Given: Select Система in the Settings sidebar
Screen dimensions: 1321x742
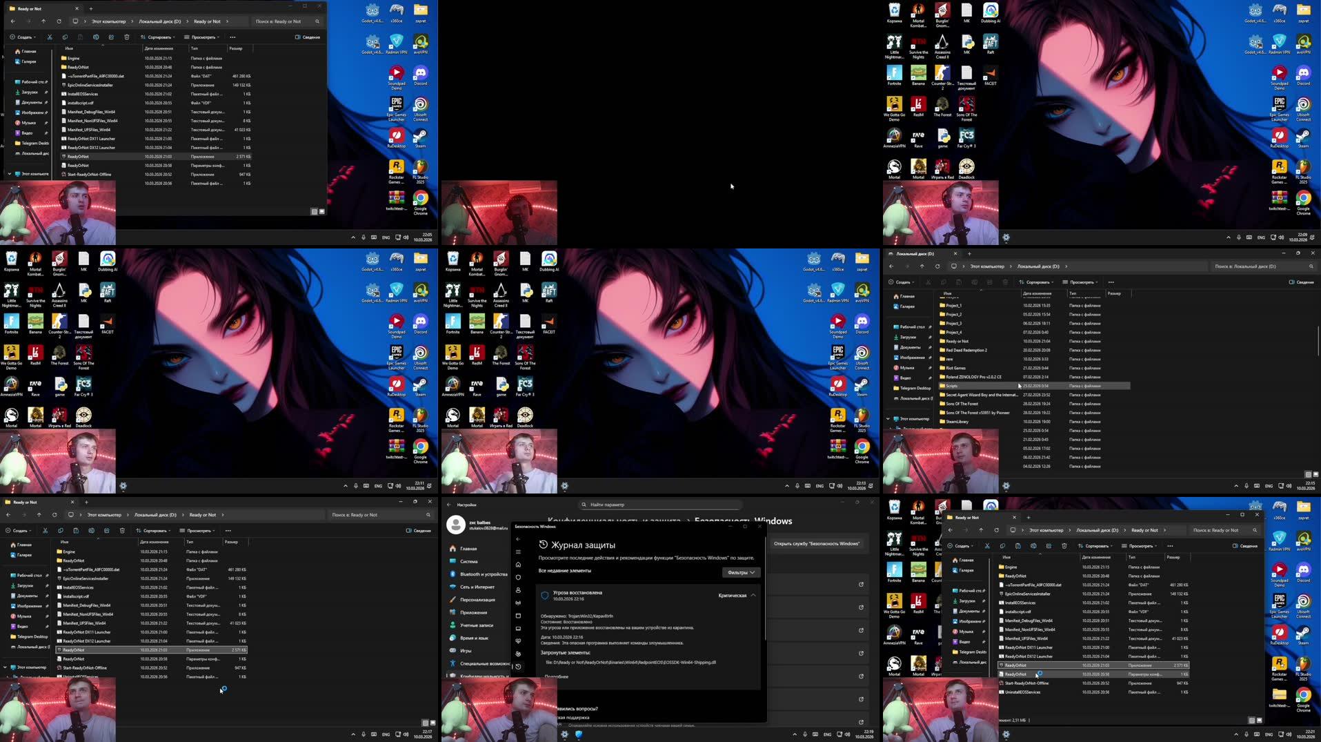Looking at the screenshot, I should (x=470, y=561).
